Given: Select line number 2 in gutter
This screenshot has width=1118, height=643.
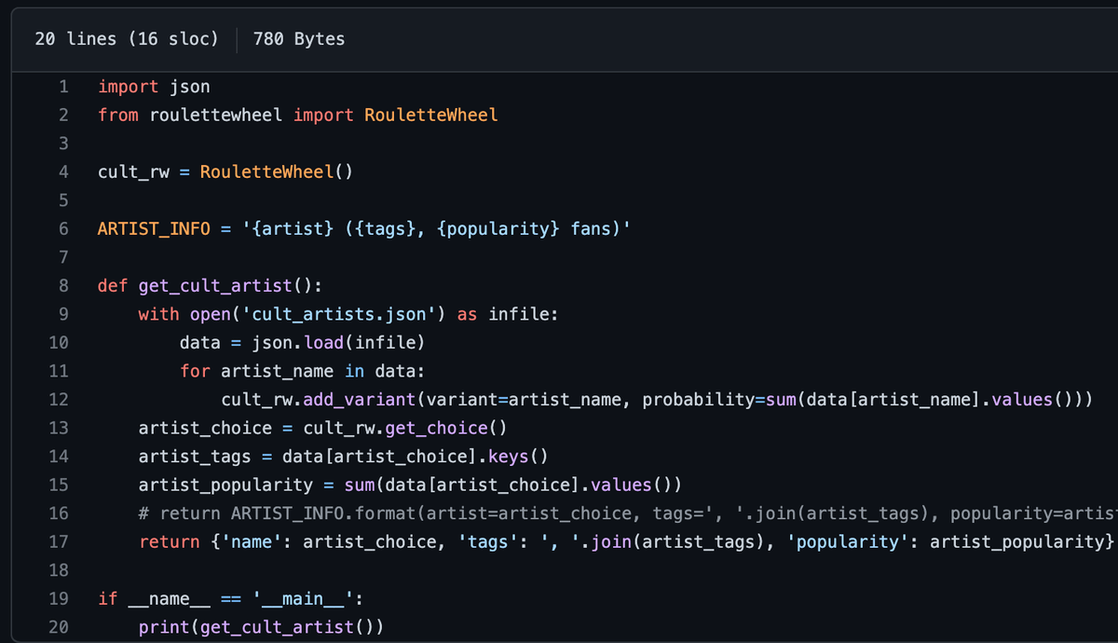Looking at the screenshot, I should 62,116.
